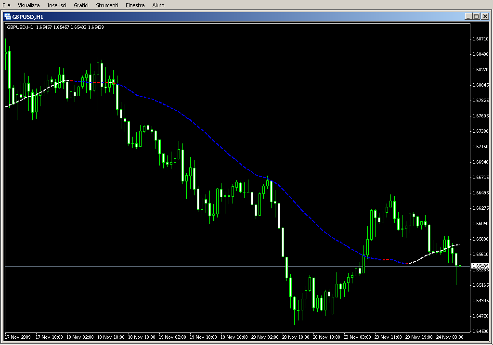The width and height of the screenshot is (493, 345).
Task: Click price scale value 1.66275
Action: pos(481,208)
